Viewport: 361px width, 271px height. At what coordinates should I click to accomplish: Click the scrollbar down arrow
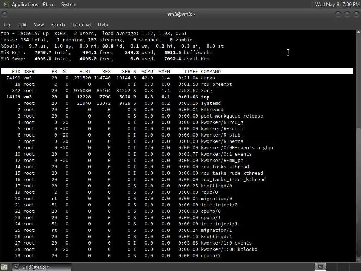tap(359, 259)
